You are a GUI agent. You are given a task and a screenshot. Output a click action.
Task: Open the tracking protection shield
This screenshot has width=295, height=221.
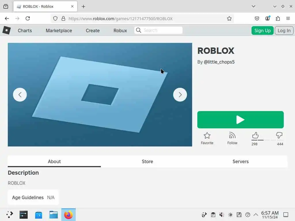pos(55,18)
